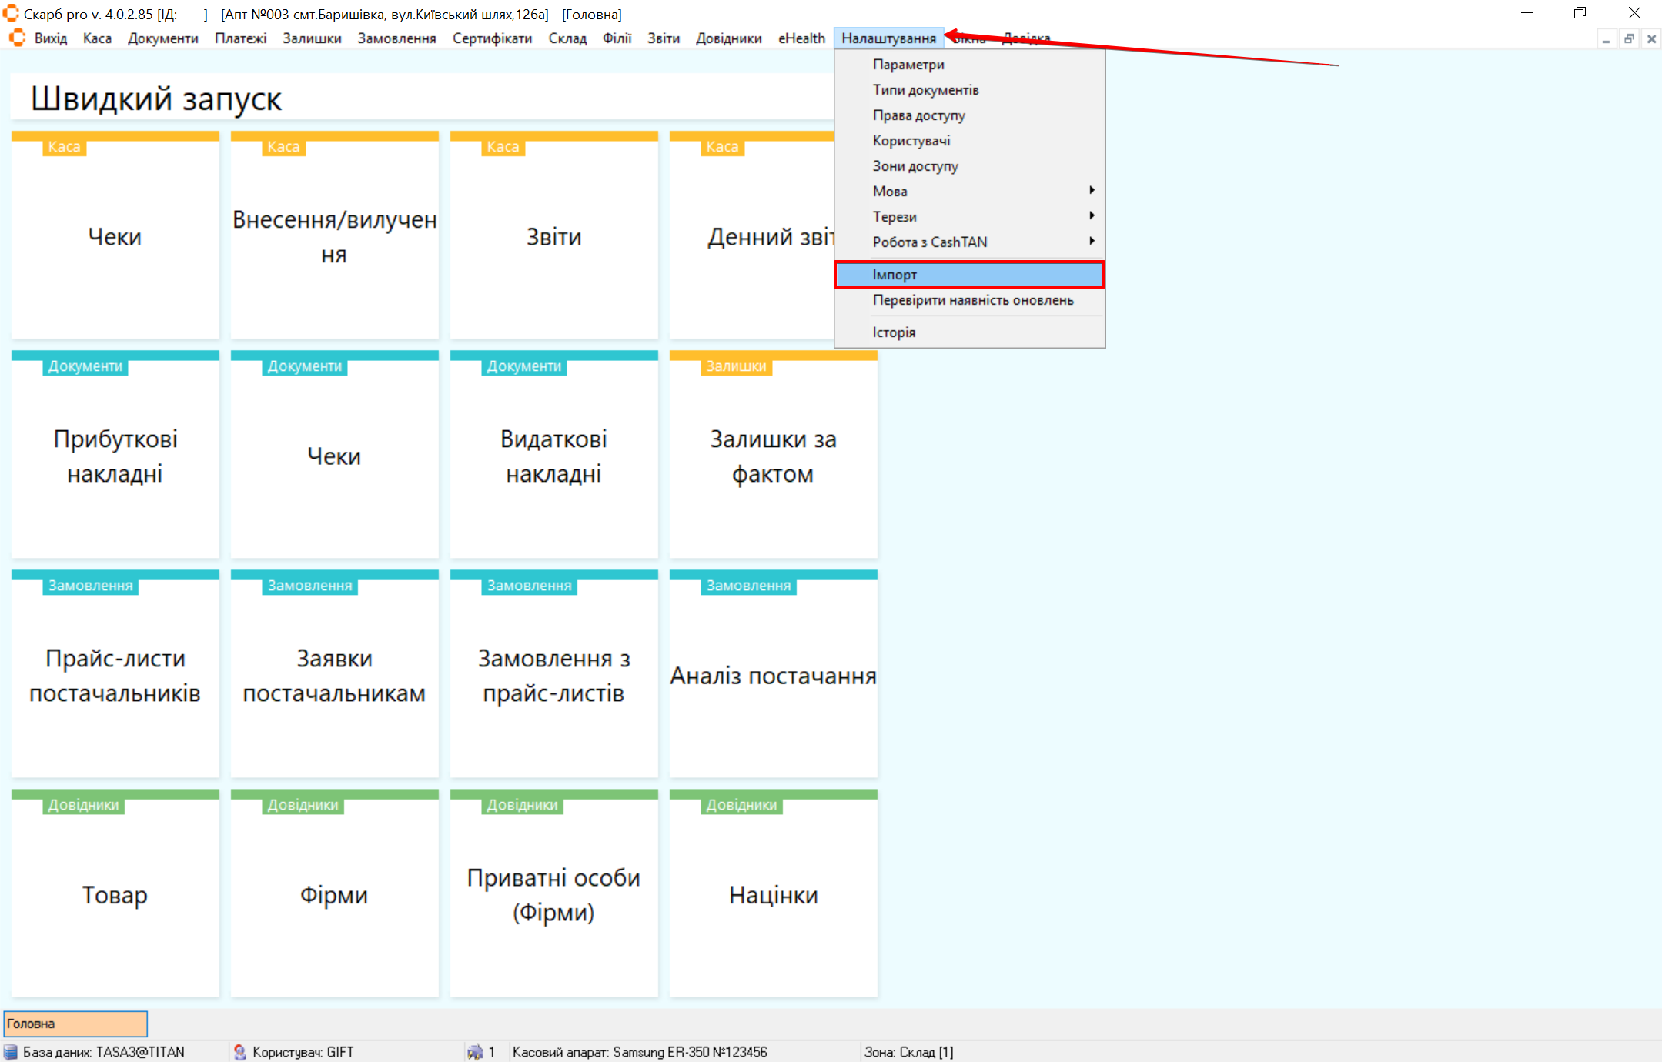Choose Перевірити наявність оновлень
Image resolution: width=1662 pixels, height=1062 pixels.
click(x=972, y=300)
